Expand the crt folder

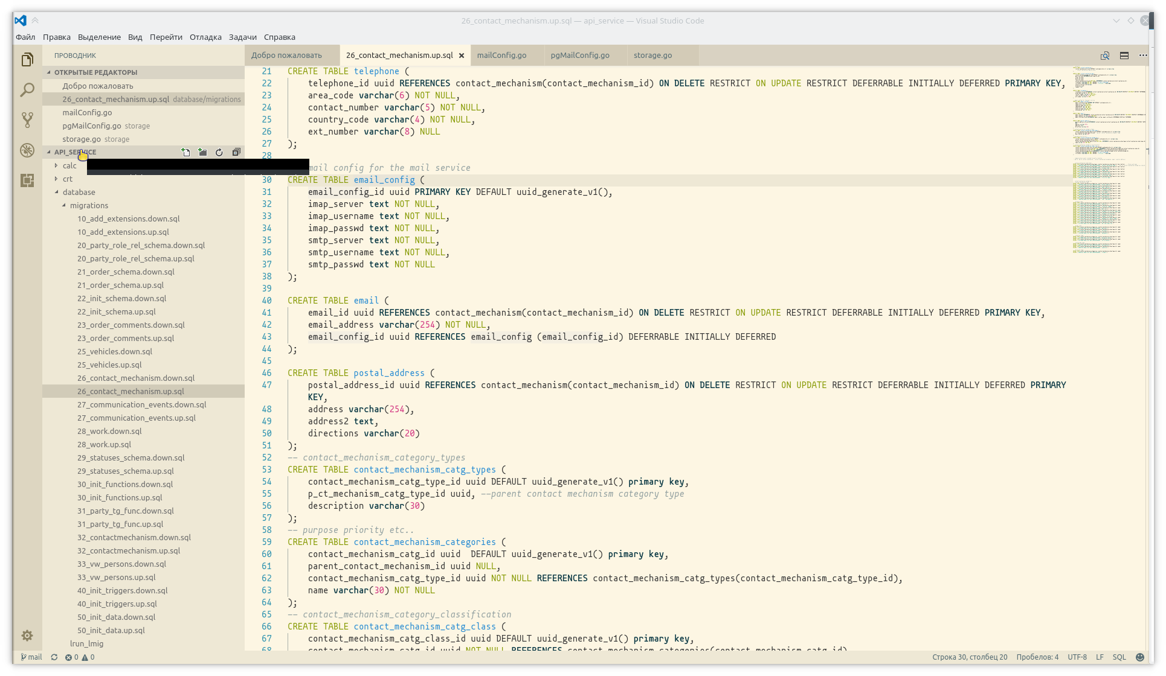[x=68, y=179]
